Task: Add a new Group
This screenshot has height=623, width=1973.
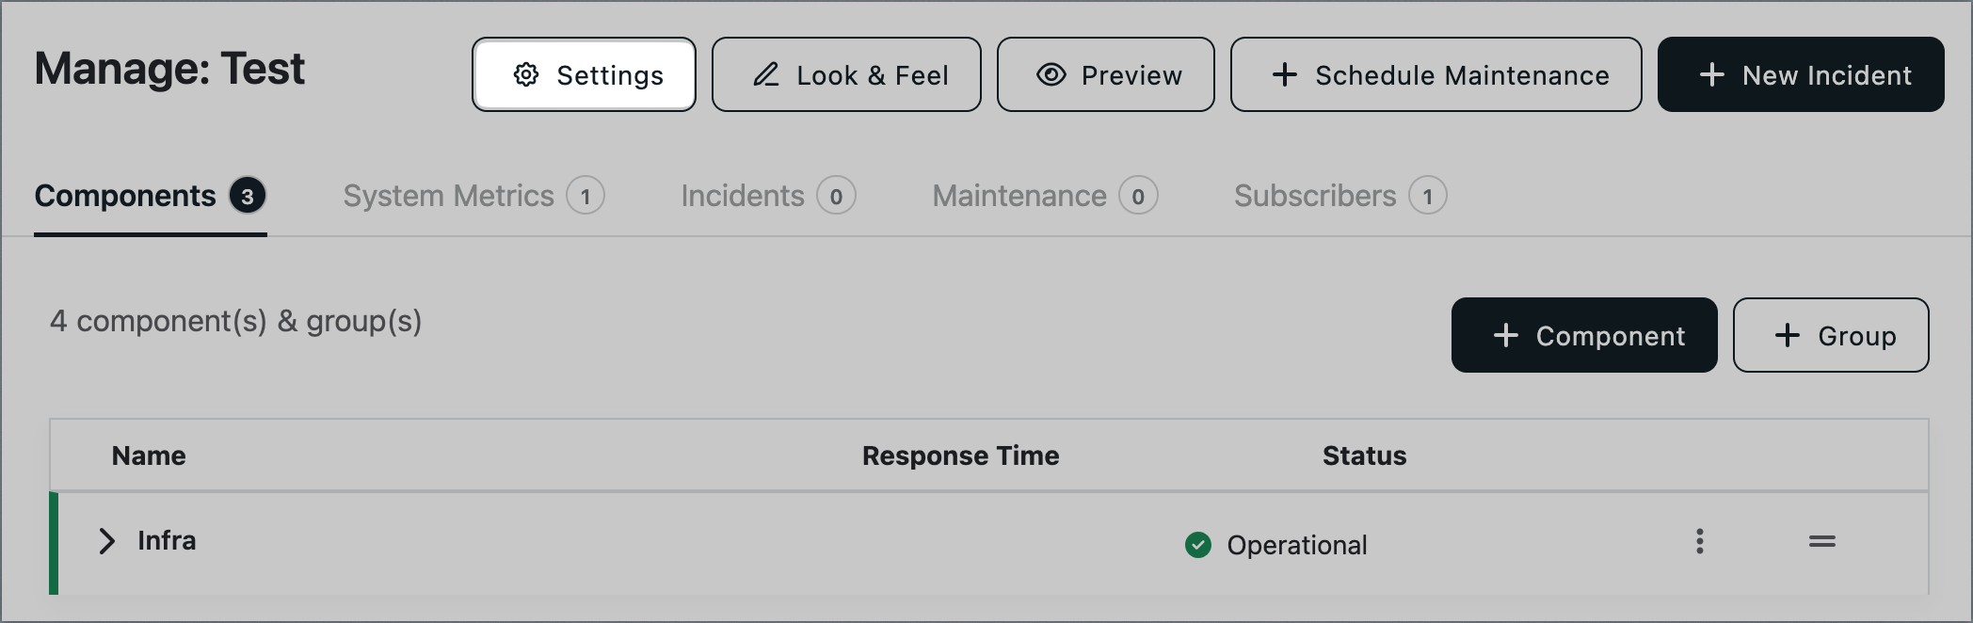Action: (1831, 335)
